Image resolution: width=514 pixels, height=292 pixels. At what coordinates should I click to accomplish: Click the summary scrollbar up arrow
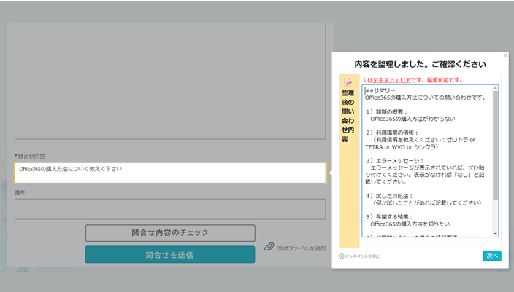(496, 88)
